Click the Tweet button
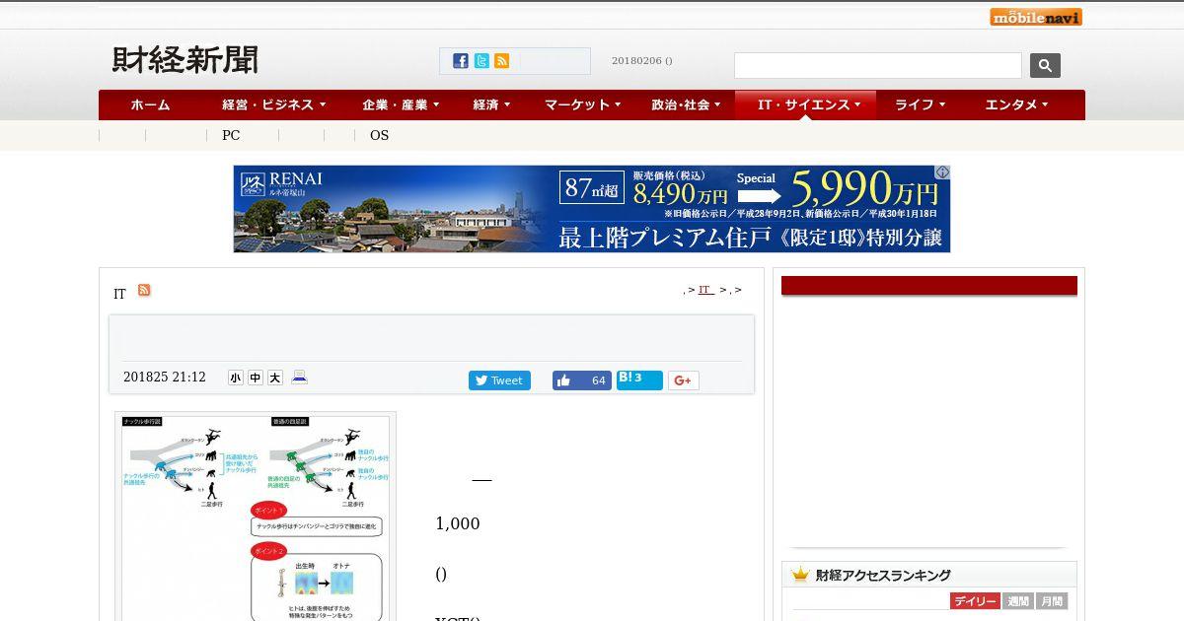This screenshot has height=621, width=1184. click(499, 380)
